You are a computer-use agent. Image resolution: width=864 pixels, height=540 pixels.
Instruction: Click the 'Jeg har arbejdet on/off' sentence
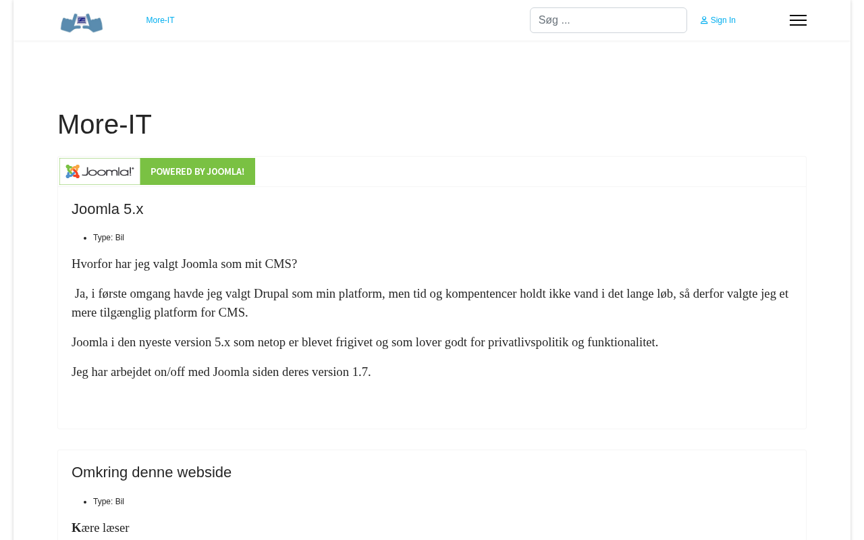(221, 372)
